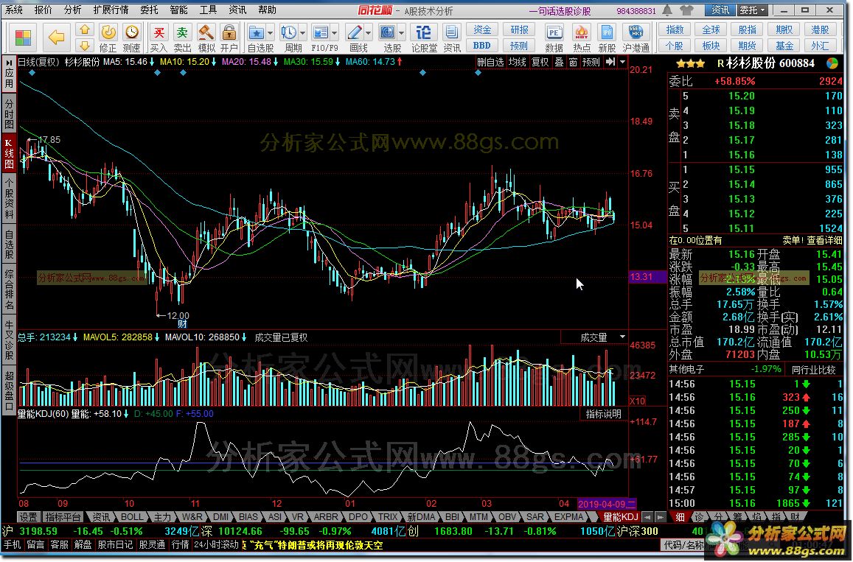Open the F10/F9 company info icon
The image size is (853, 562).
[321, 32]
